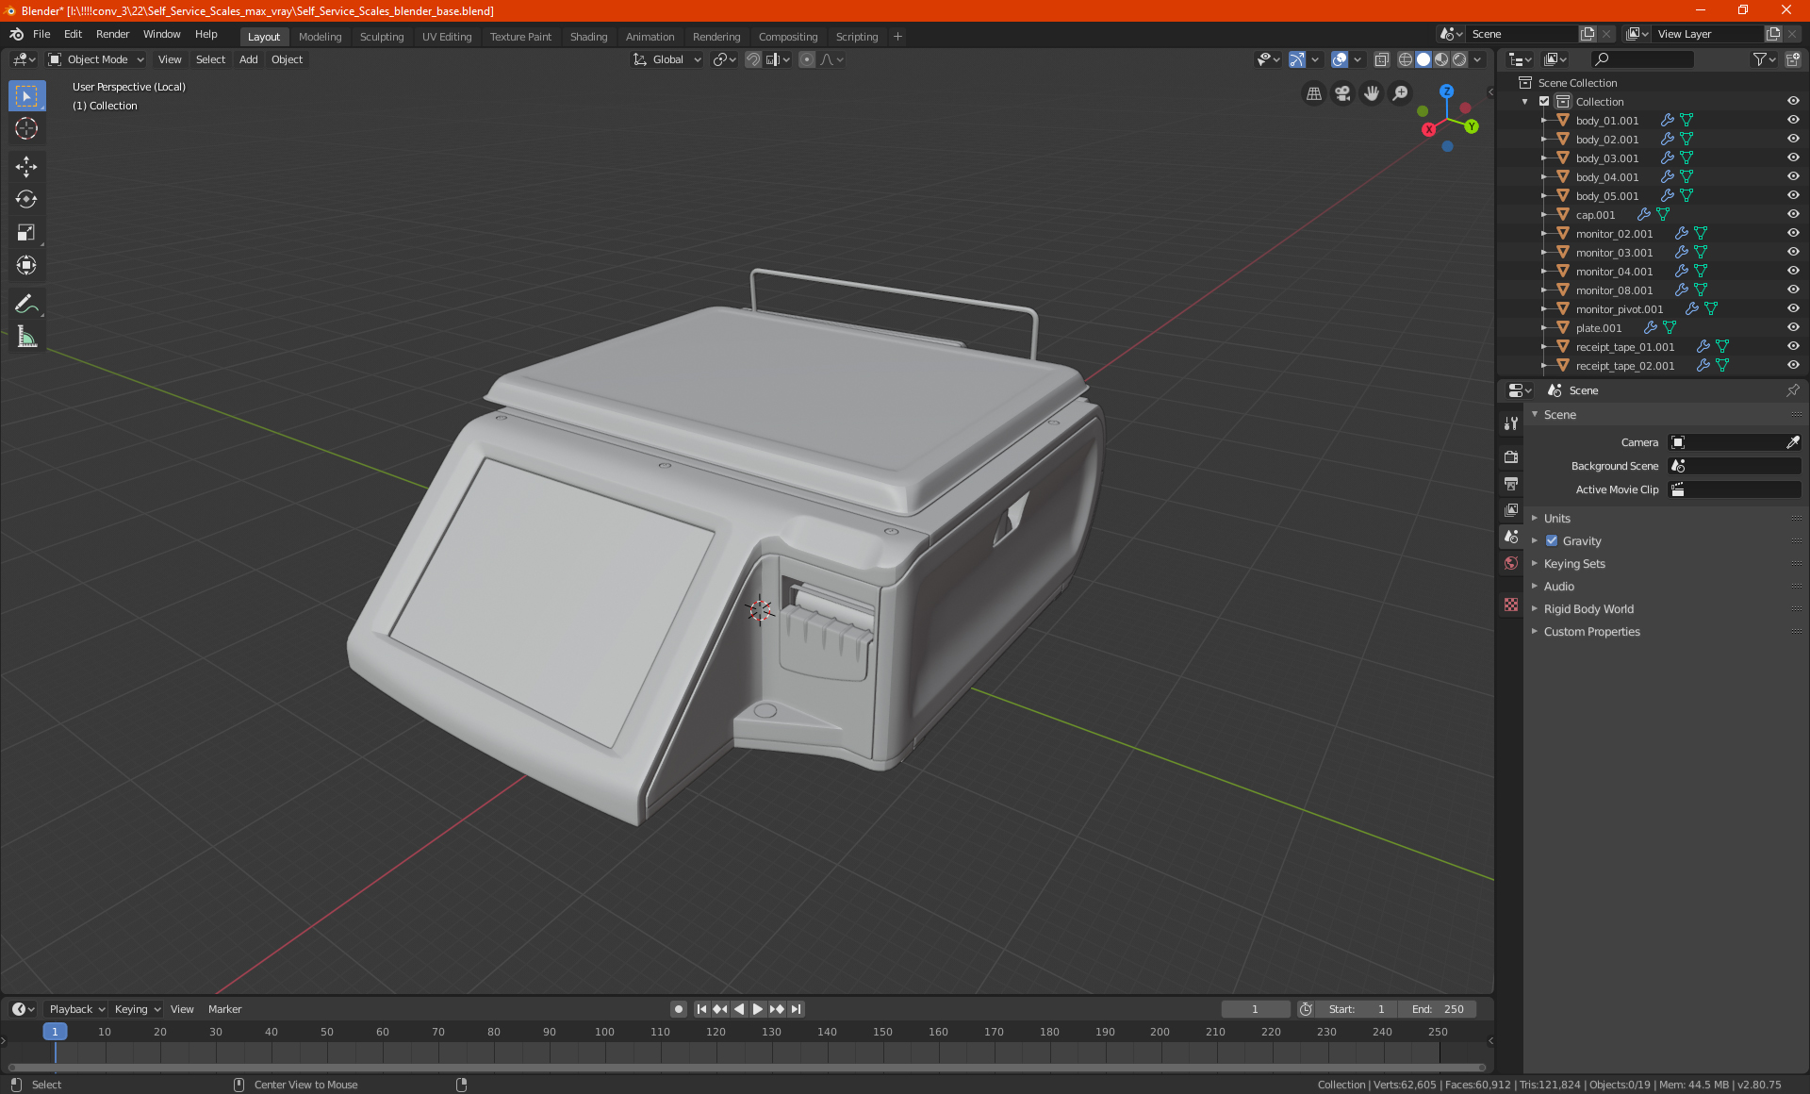Switch to the Shading workspace tab
Screen dimensions: 1810x1094
[588, 37]
